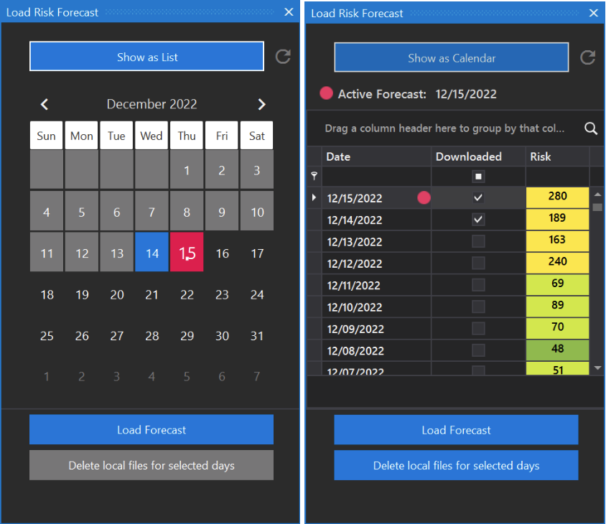Uncheck Downloaded checkbox for 12/14/2022

(478, 219)
